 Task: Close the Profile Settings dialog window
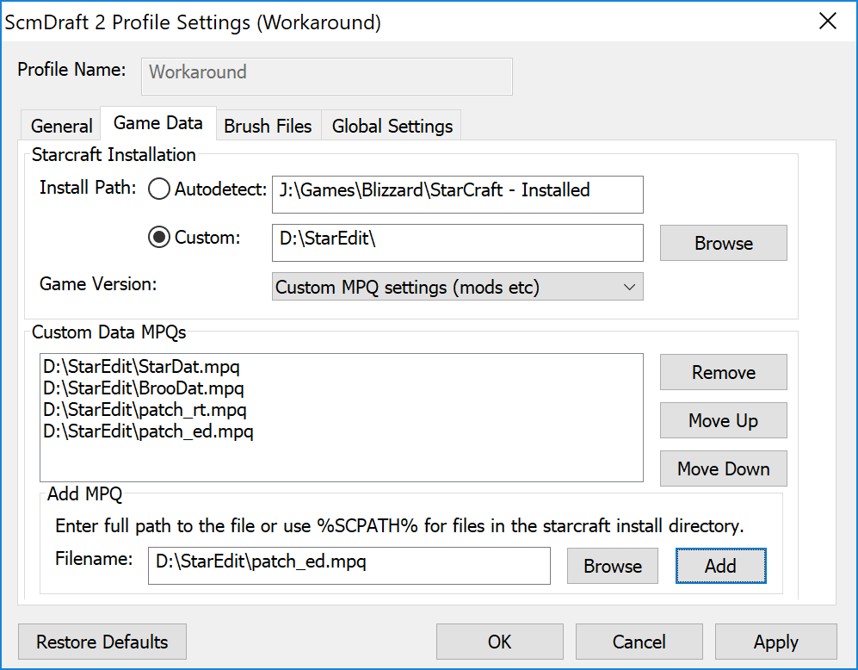[827, 22]
